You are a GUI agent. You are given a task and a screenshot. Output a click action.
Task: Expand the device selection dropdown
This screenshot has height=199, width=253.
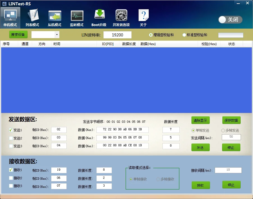click(x=57, y=35)
